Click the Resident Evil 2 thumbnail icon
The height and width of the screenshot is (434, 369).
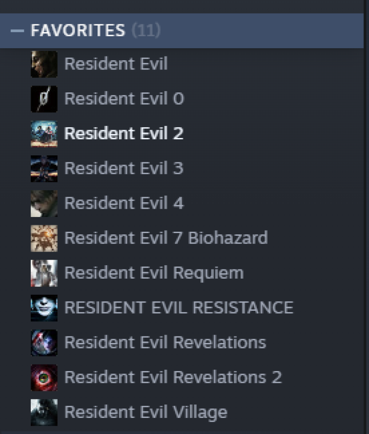[44, 134]
